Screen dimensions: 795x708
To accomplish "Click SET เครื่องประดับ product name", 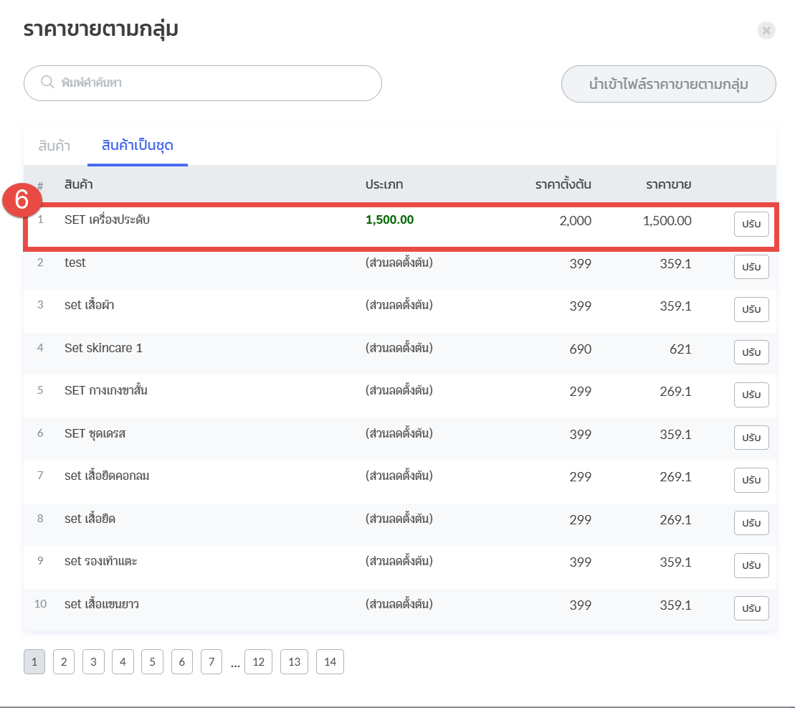I will pos(107,220).
